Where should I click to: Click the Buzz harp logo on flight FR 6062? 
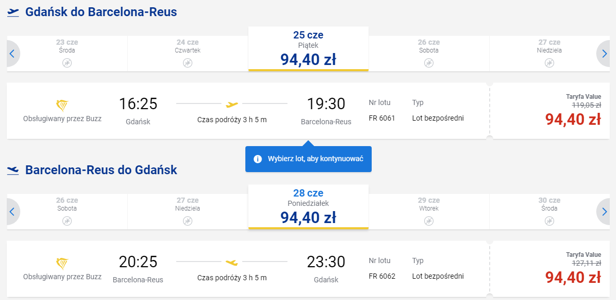point(62,264)
